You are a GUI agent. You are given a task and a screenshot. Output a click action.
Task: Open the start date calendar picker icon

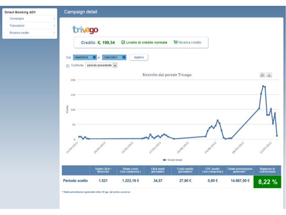95,57
